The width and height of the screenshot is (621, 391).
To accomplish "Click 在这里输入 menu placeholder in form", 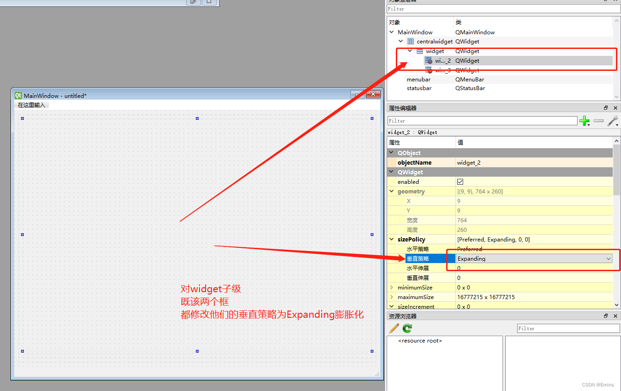I will click(32, 105).
